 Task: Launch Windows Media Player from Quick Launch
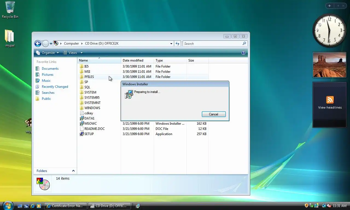39,206
